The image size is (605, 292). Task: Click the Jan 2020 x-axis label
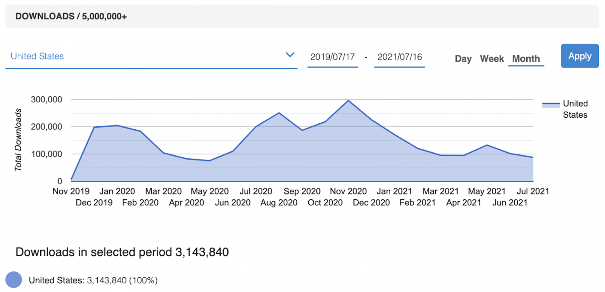[117, 191]
